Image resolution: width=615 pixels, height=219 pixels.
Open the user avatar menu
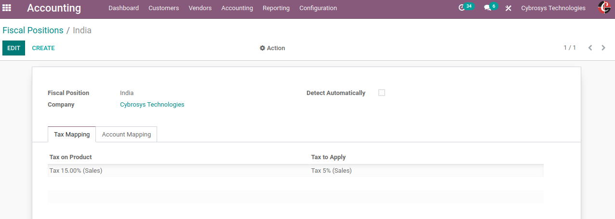[604, 8]
